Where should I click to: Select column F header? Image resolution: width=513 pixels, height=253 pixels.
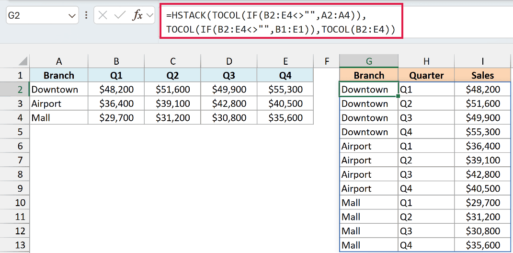coord(327,61)
